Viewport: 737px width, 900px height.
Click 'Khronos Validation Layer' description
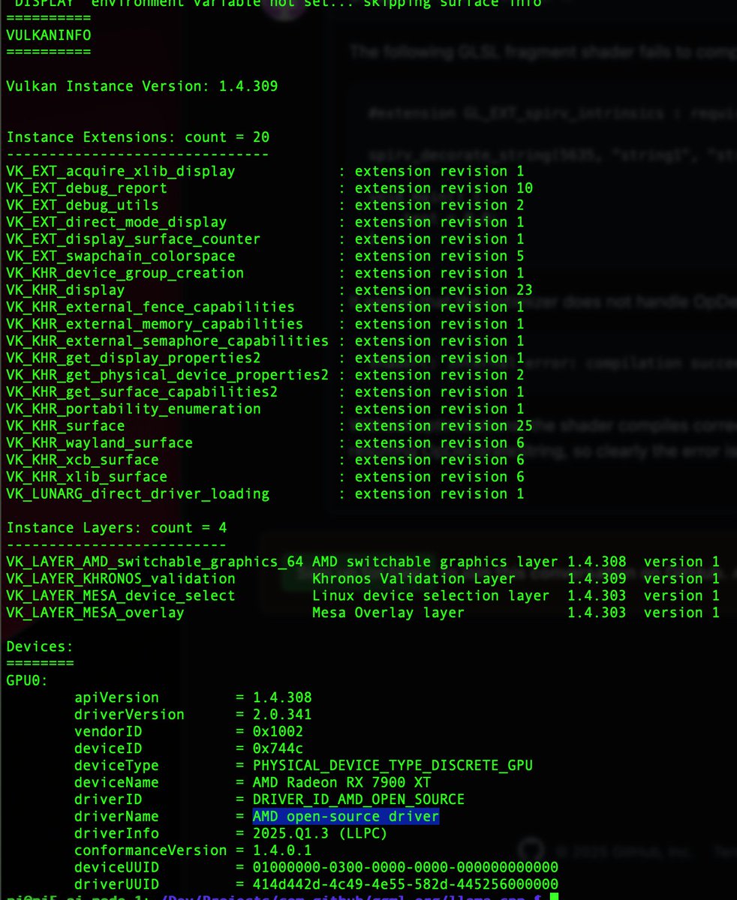414,579
